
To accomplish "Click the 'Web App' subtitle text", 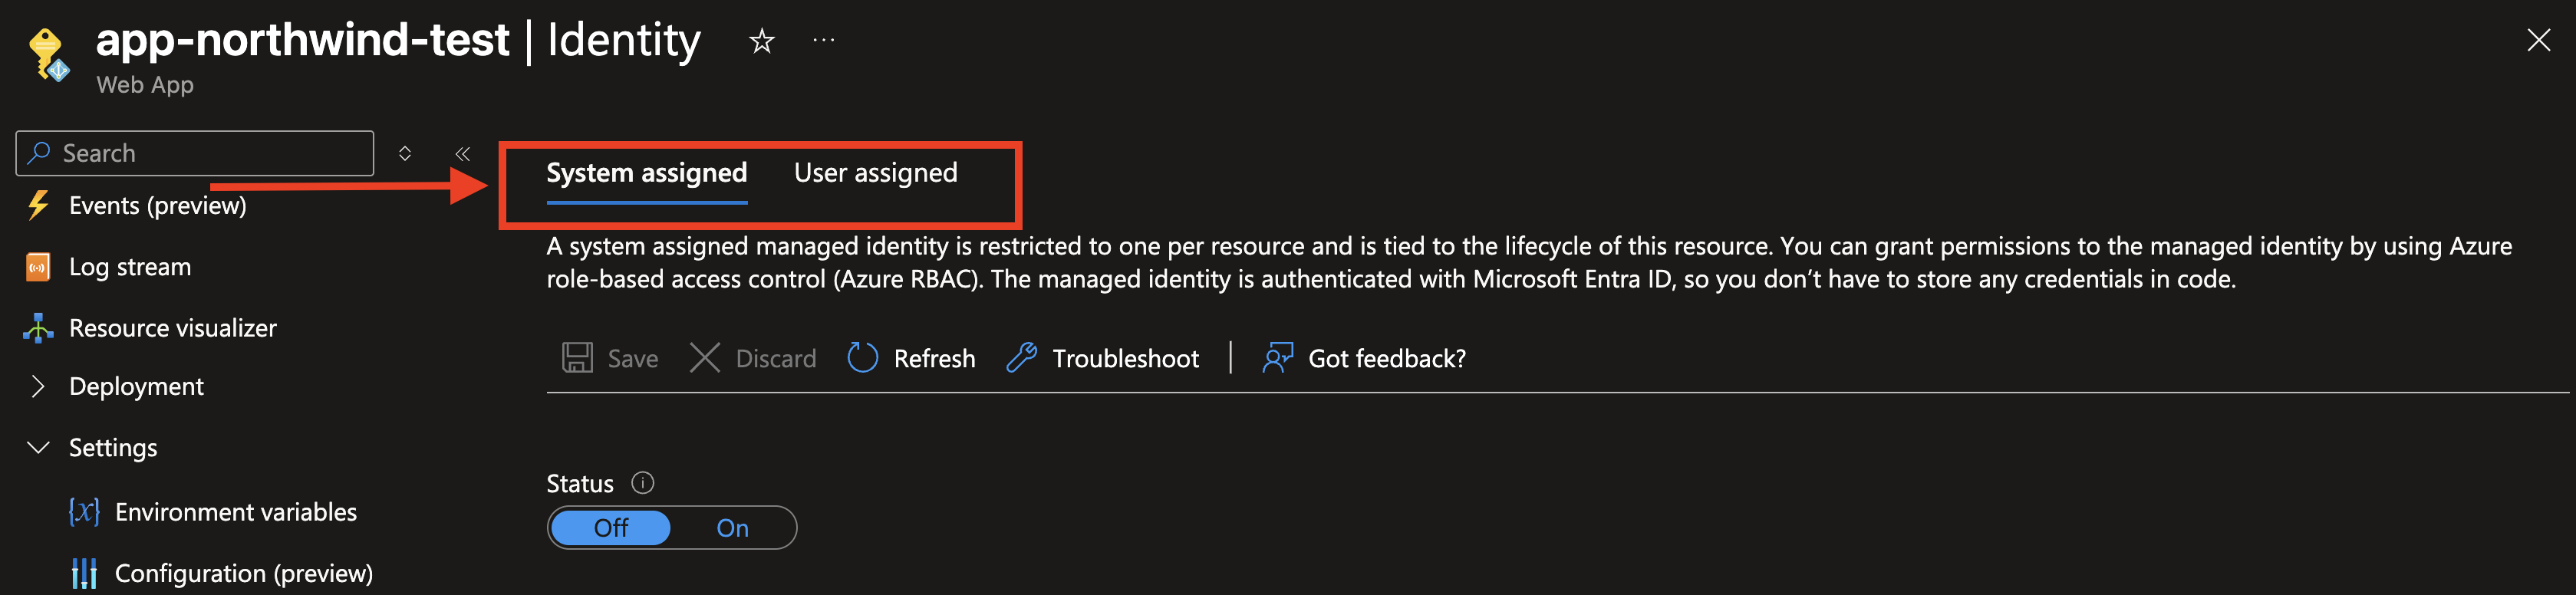I will click(x=145, y=85).
